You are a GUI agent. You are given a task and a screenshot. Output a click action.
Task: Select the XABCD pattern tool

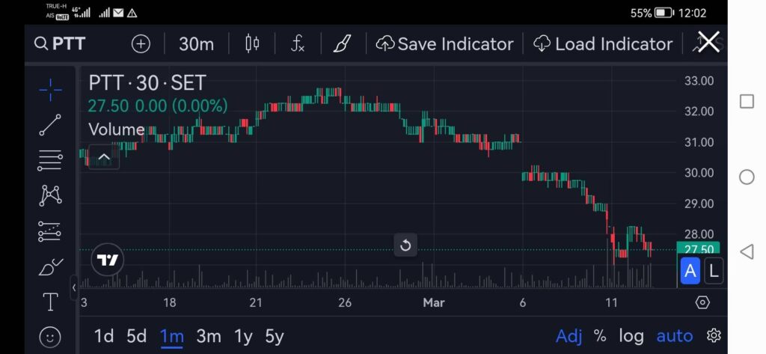click(50, 195)
